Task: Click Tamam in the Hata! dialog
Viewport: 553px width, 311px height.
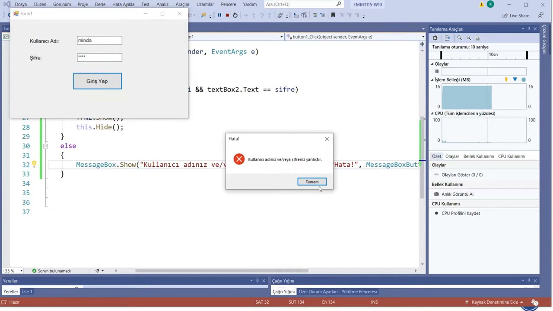Action: (x=312, y=182)
